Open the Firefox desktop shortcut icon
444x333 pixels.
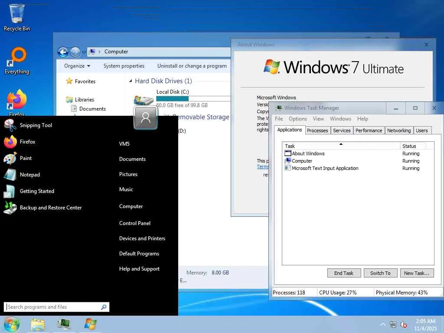click(17, 102)
